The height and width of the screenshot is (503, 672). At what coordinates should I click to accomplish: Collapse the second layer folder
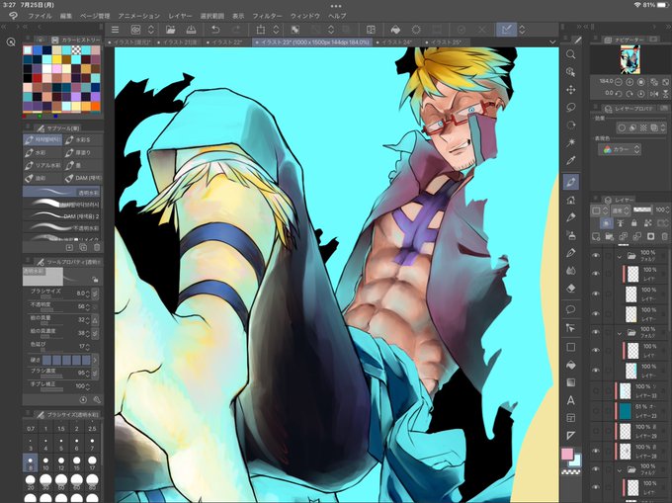(620, 332)
